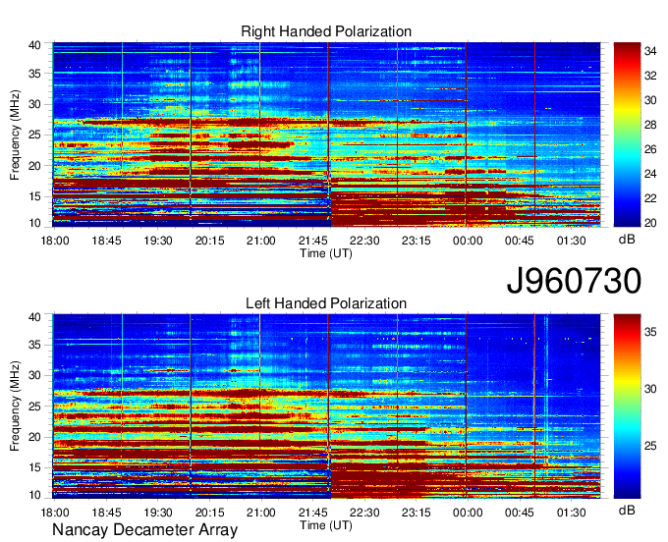Click the Right Handed Polarization spectrogram image

[327, 135]
